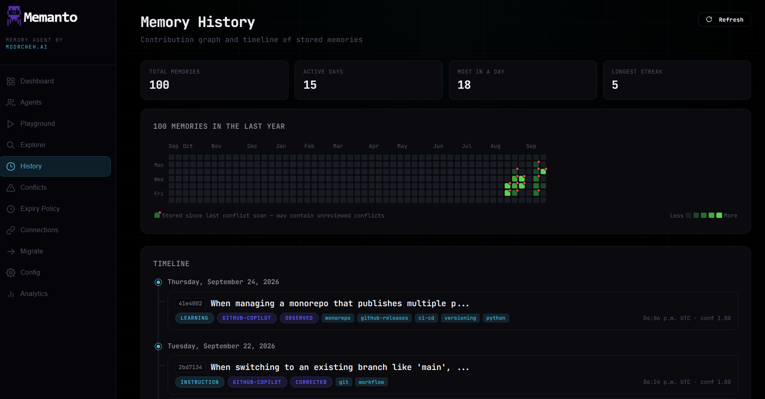The image size is (765, 399).
Task: Click the '06:24 p.m. UTC · conf 1.00' text
Action: click(687, 382)
